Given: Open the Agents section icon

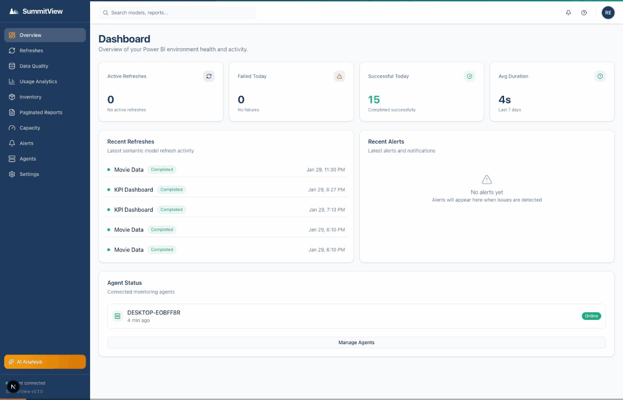Looking at the screenshot, I should (11, 158).
